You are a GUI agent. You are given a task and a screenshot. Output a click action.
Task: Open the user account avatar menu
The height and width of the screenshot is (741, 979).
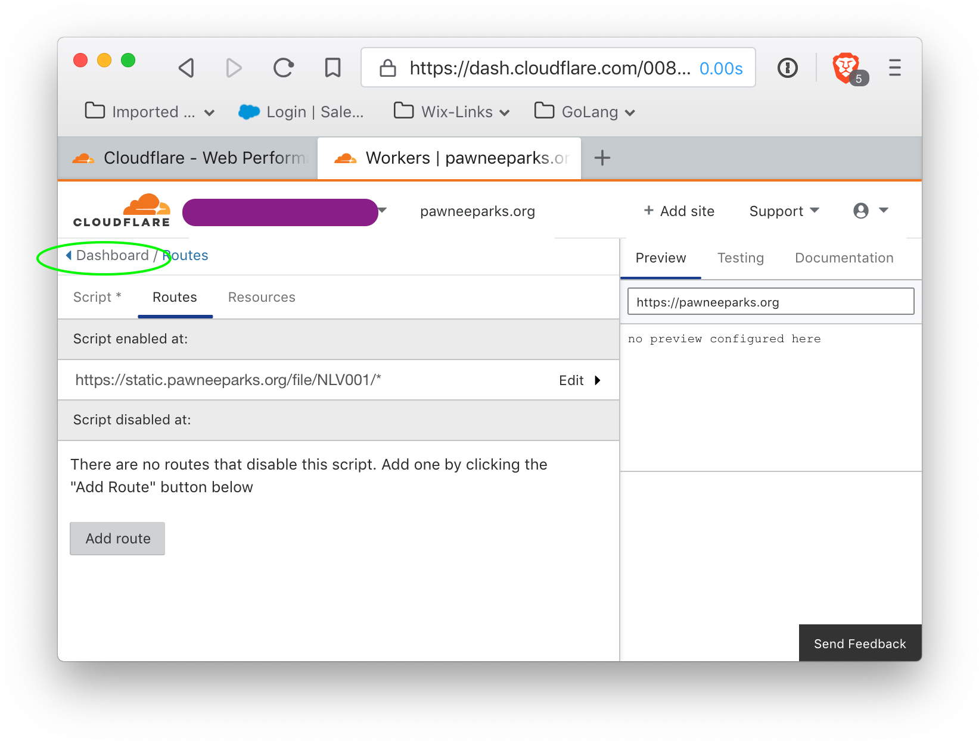pyautogui.click(x=871, y=211)
